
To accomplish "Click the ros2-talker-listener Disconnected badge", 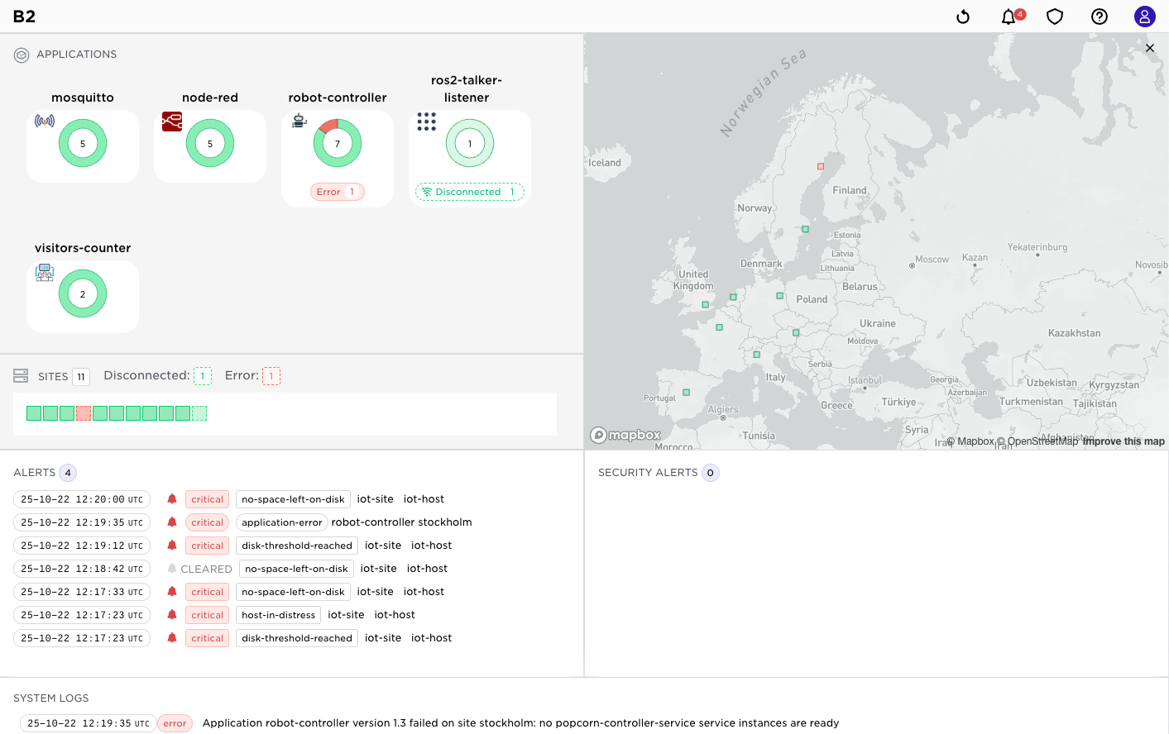I will [469, 192].
